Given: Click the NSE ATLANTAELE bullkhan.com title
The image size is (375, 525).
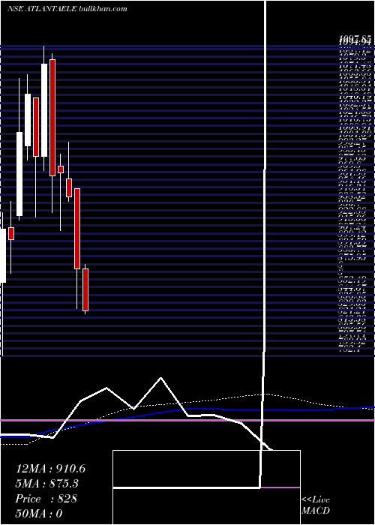Looking at the screenshot, I should tap(67, 9).
